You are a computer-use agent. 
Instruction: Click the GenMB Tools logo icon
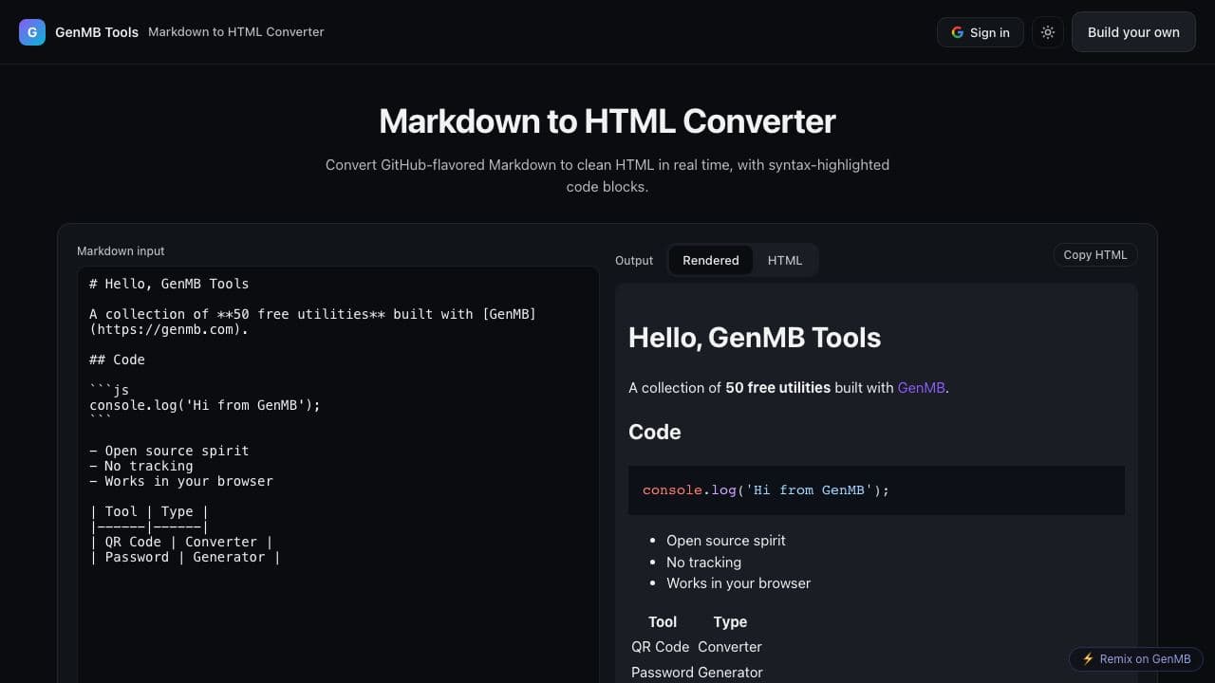pyautogui.click(x=32, y=32)
